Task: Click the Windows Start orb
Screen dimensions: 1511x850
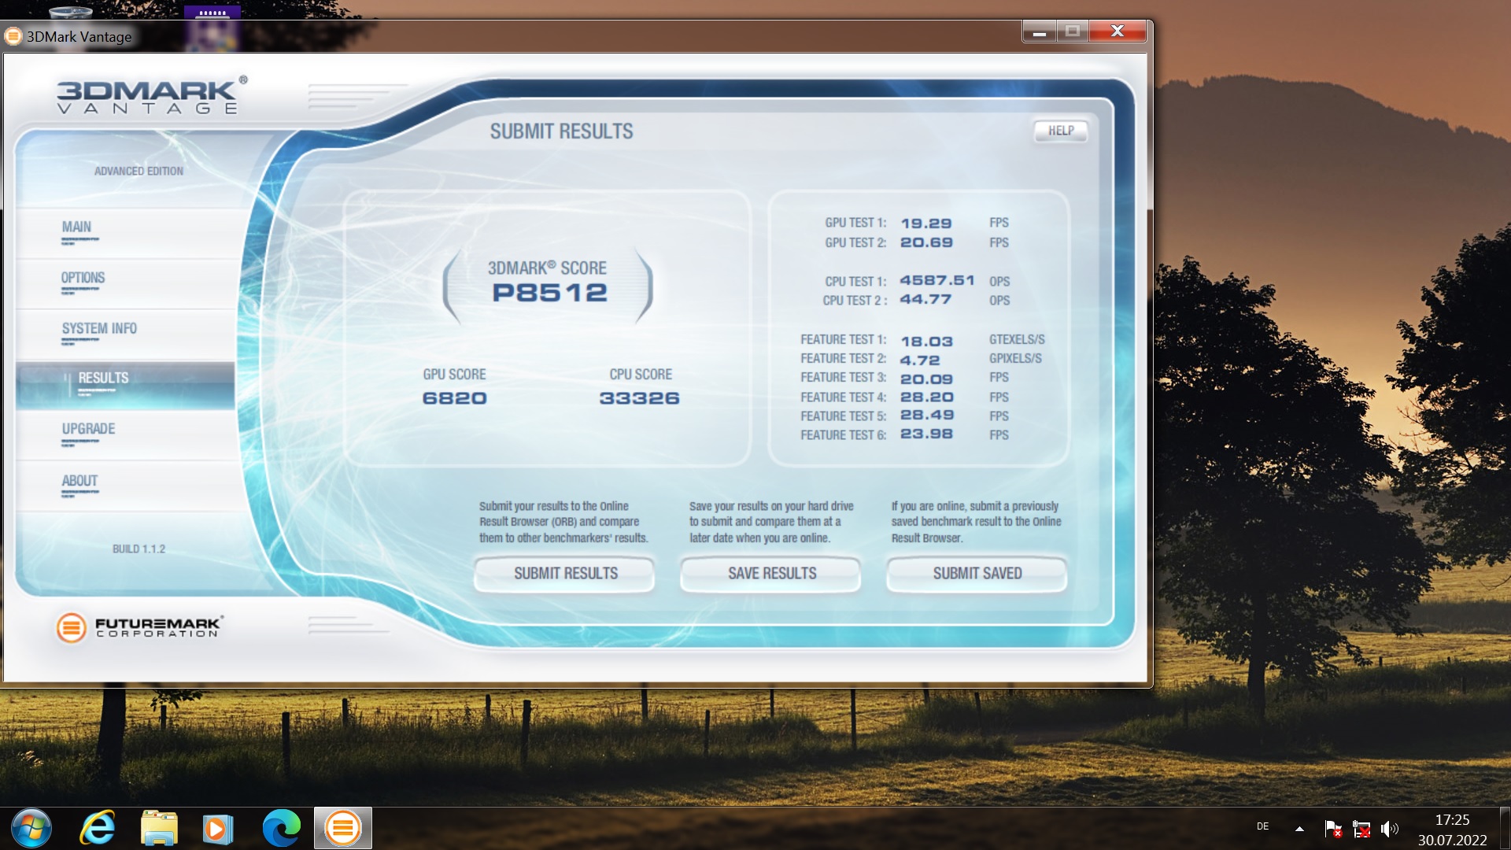Action: (x=31, y=828)
